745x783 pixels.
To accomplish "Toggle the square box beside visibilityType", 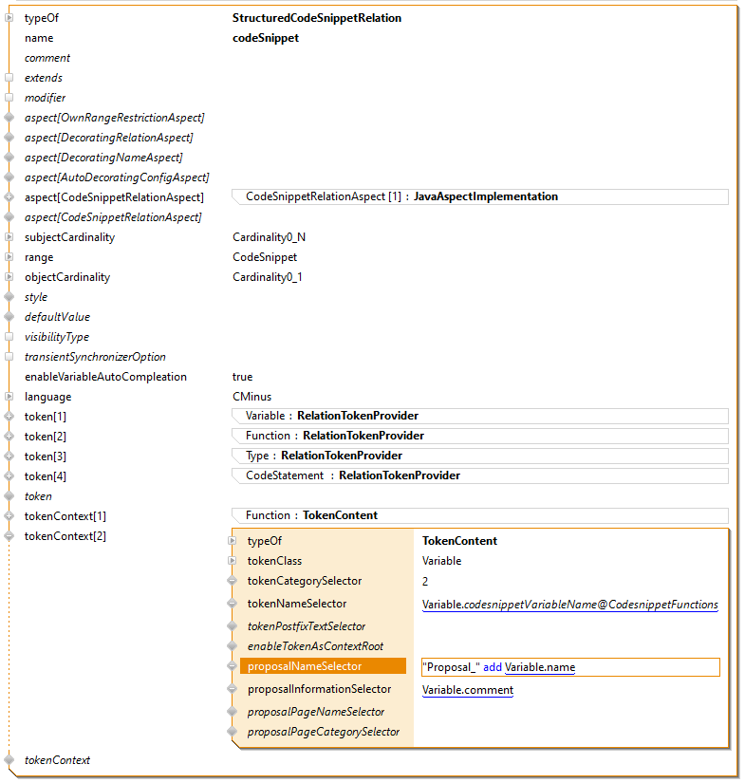I will pyautogui.click(x=9, y=337).
